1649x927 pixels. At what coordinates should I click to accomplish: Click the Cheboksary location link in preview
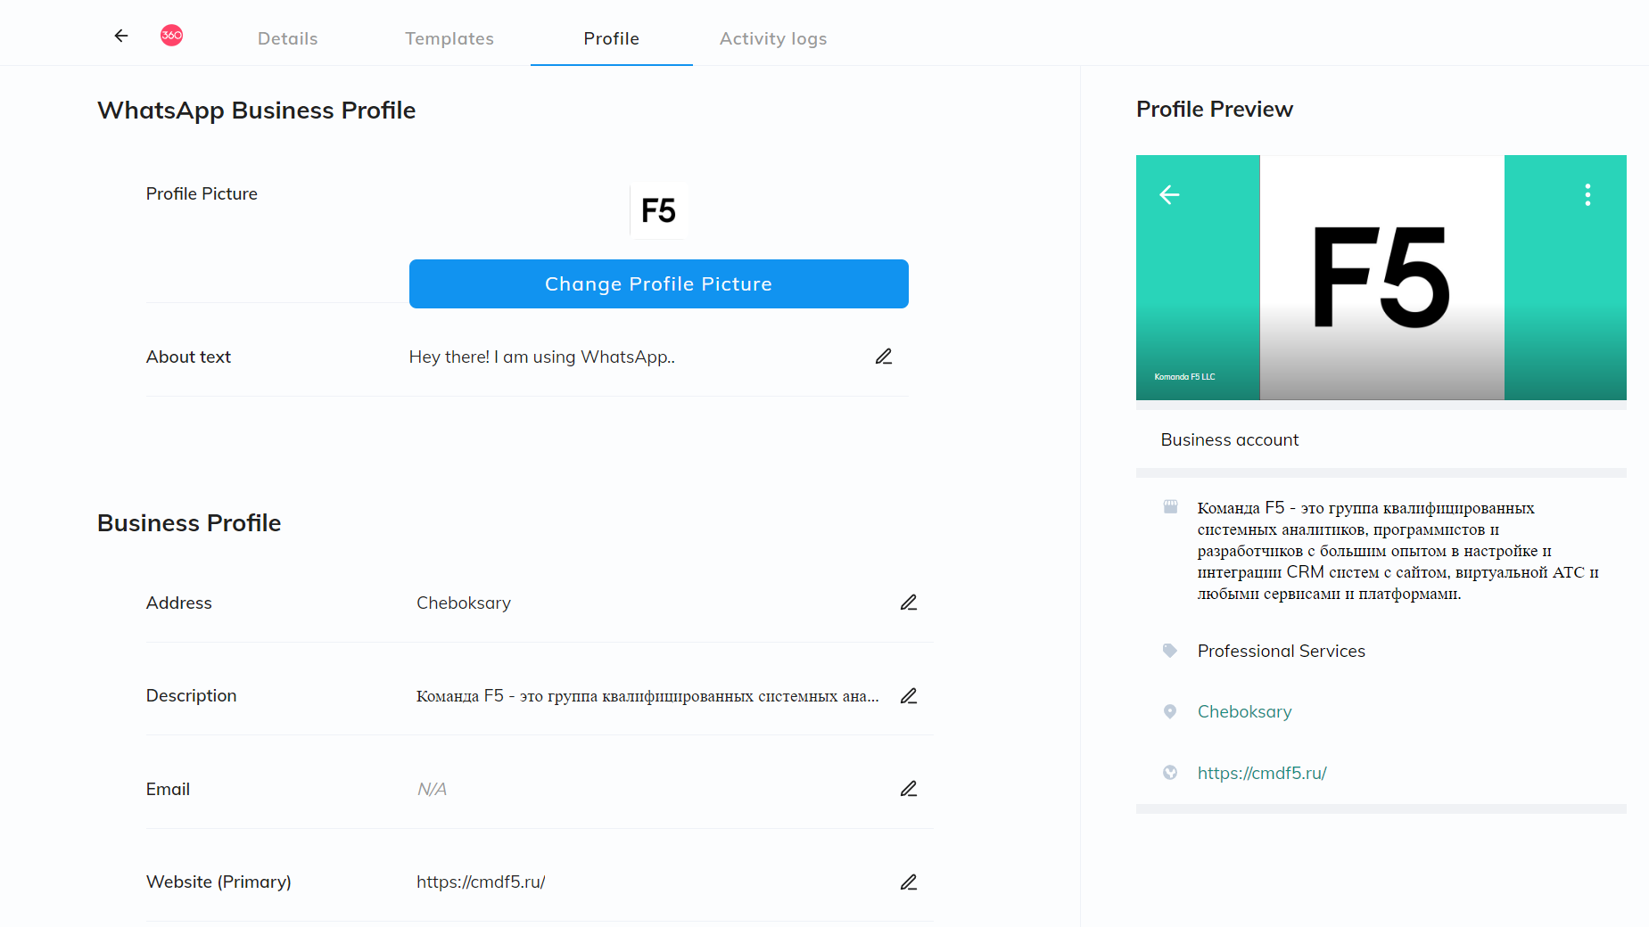coord(1244,711)
